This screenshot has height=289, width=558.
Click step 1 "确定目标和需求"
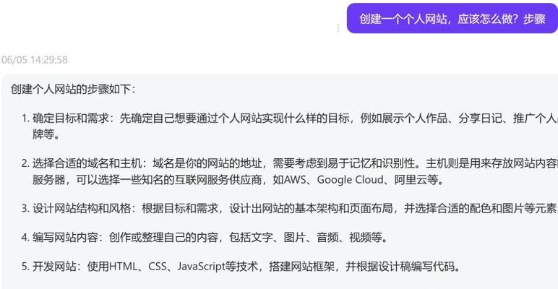[x=70, y=118]
